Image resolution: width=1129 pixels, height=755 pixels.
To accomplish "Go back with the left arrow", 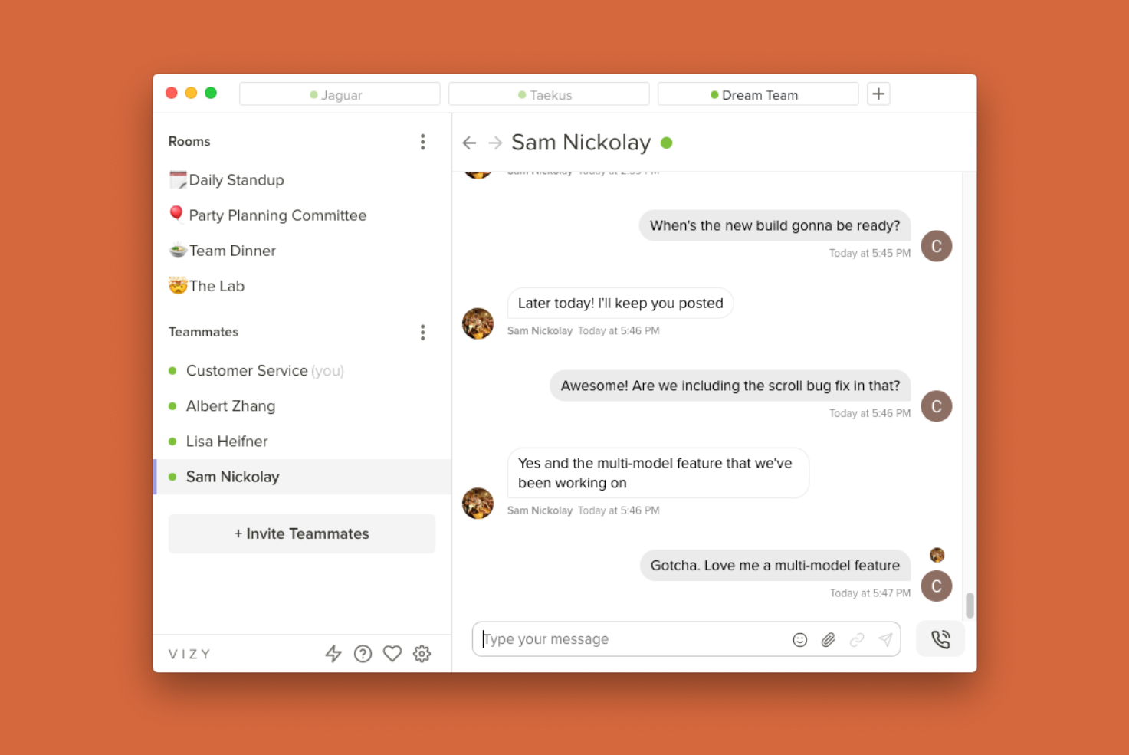I will tap(470, 143).
